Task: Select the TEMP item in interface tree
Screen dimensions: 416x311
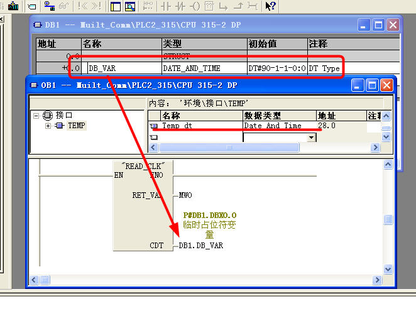Action: 76,126
